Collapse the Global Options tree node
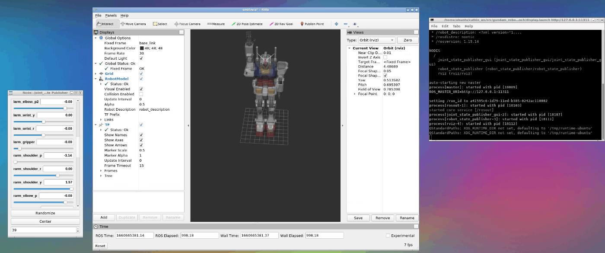 (x=96, y=38)
